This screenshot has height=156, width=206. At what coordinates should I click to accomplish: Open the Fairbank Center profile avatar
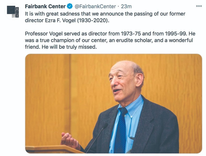[x=13, y=12]
